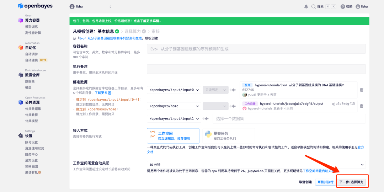Select the 工作空间 access mode

click(x=173, y=135)
